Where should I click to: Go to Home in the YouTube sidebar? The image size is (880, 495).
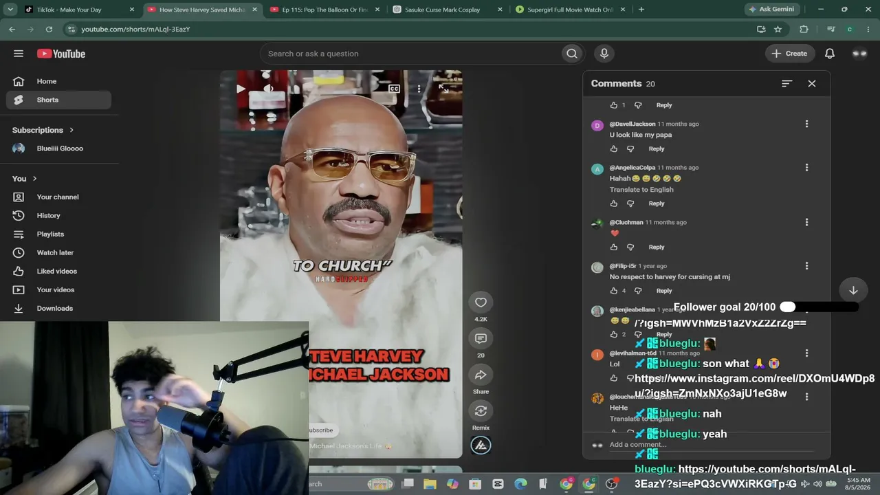tap(59, 81)
